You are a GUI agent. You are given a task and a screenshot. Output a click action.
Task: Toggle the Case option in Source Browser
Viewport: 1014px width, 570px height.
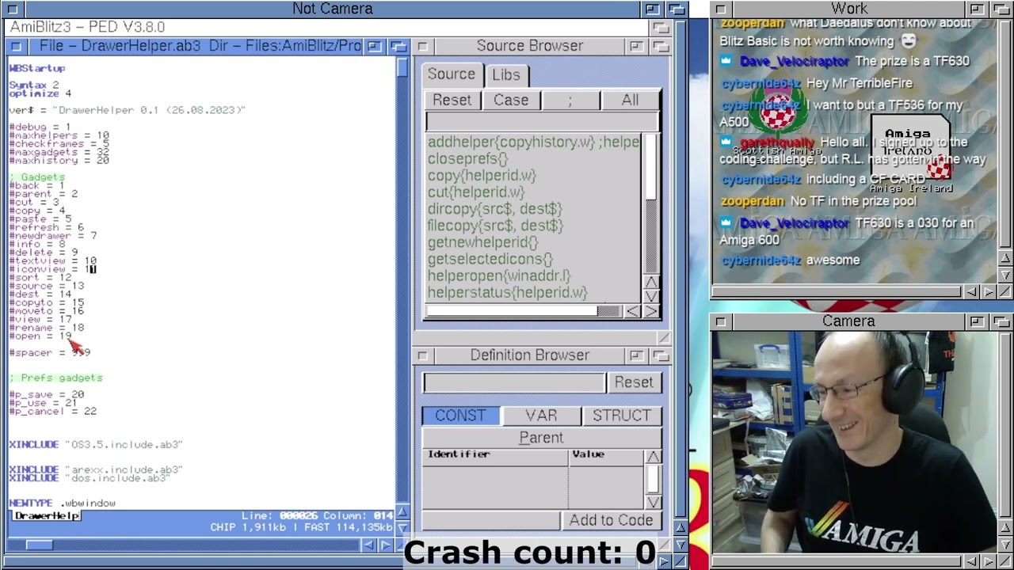tap(511, 100)
